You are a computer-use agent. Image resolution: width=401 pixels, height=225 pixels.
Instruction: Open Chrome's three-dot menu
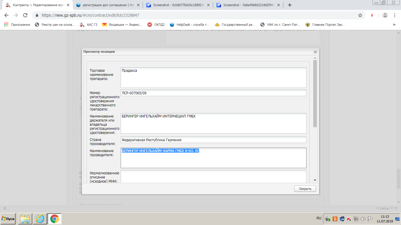(395, 15)
